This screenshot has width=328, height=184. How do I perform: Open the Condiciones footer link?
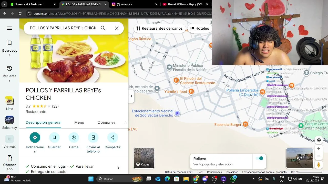214,172
